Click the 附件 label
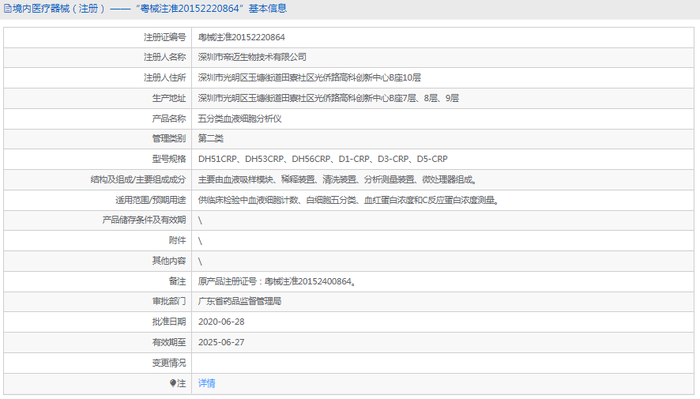Screen dimensions: 700x399 [177, 240]
